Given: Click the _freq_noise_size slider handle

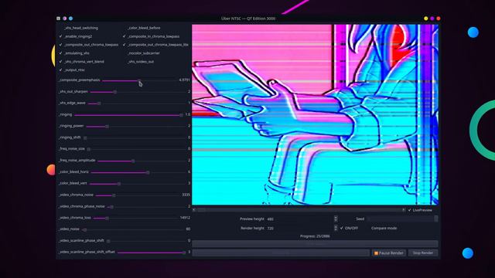Looking at the screenshot, I should (89, 149).
